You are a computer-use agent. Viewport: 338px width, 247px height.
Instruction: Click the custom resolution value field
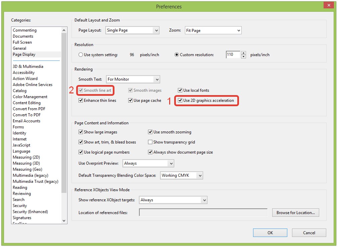tap(233, 55)
